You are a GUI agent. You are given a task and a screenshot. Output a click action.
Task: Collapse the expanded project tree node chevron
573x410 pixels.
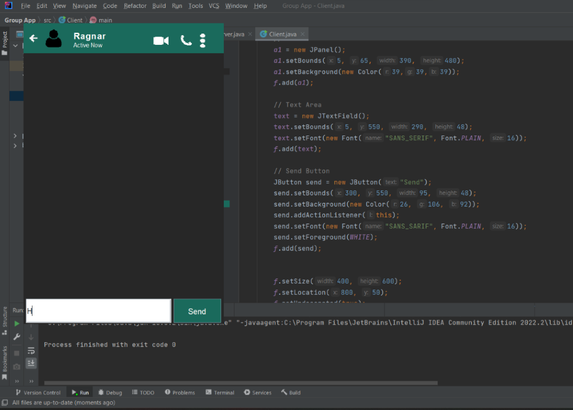[x=15, y=46]
